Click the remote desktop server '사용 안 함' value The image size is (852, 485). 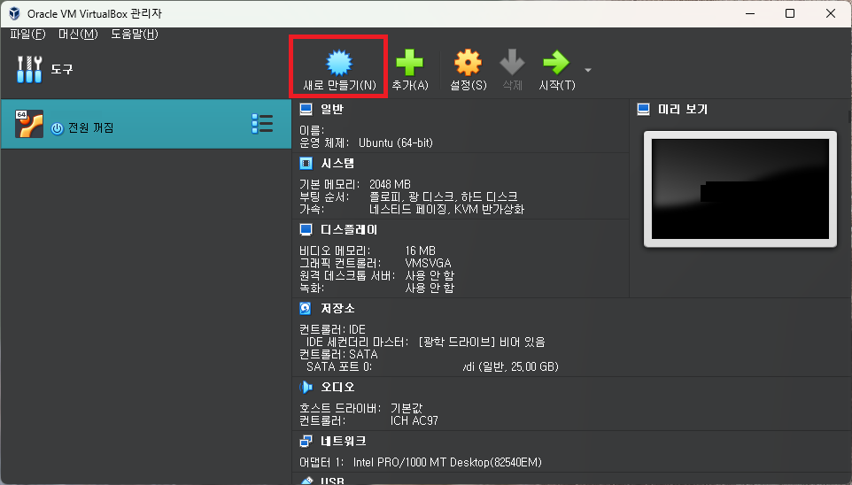pos(430,275)
